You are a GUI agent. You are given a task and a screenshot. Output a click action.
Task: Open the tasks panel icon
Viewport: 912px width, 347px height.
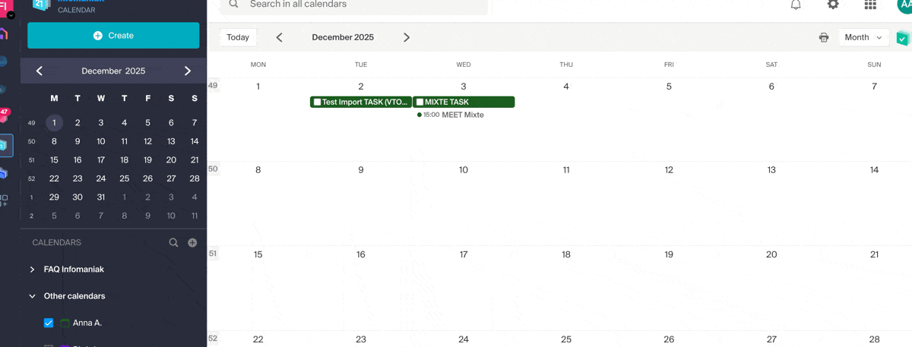pos(902,38)
